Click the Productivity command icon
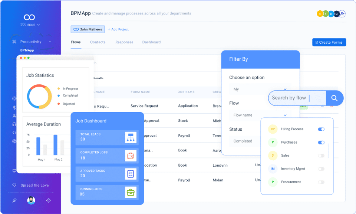 [x=14, y=42]
